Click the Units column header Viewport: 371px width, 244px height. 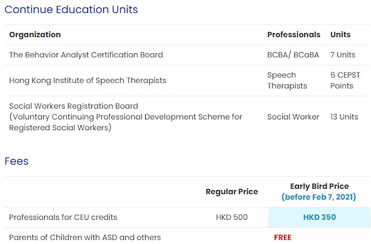tap(340, 34)
